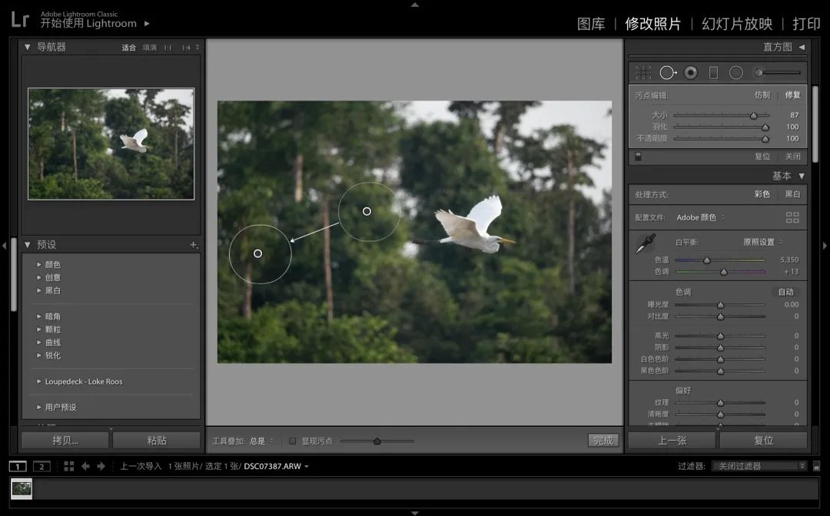Pick the white balance eyedropper tool
The image size is (830, 516).
[x=643, y=244]
